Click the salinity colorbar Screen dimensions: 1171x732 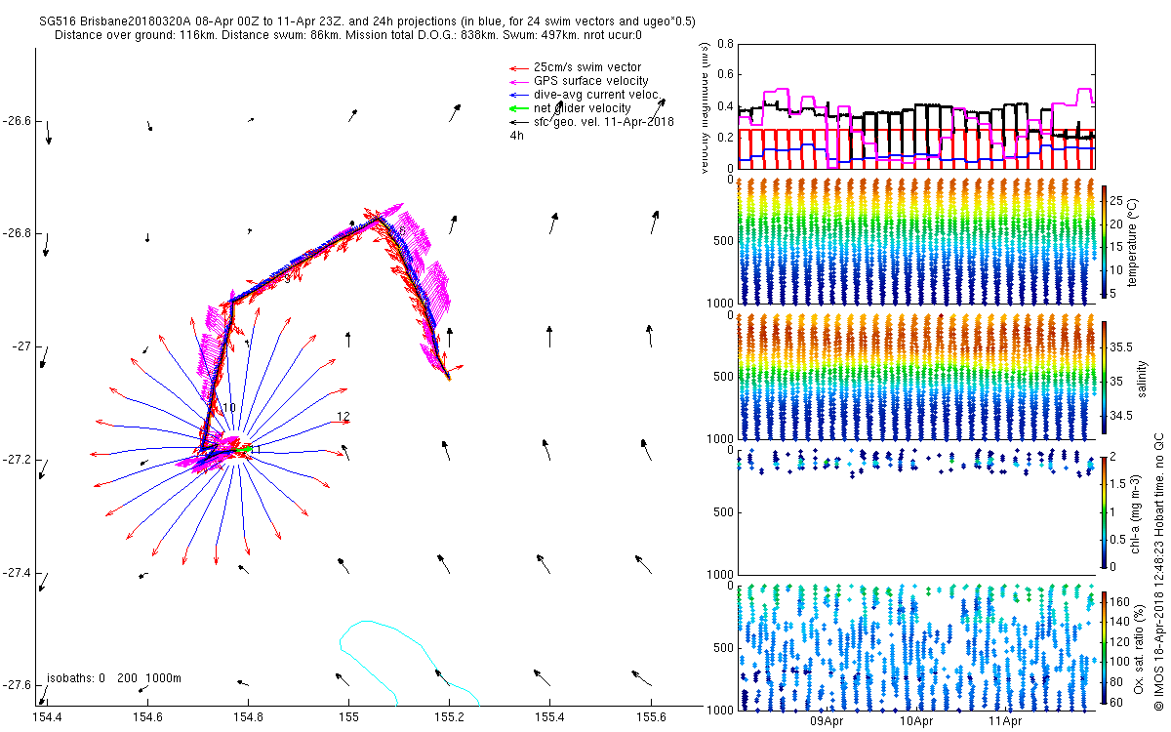tap(1104, 376)
